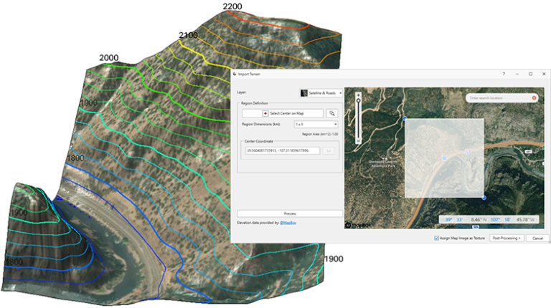551x308 pixels.
Task: Click the bottom-right blue region corner handle
Action: pyautogui.click(x=483, y=197)
